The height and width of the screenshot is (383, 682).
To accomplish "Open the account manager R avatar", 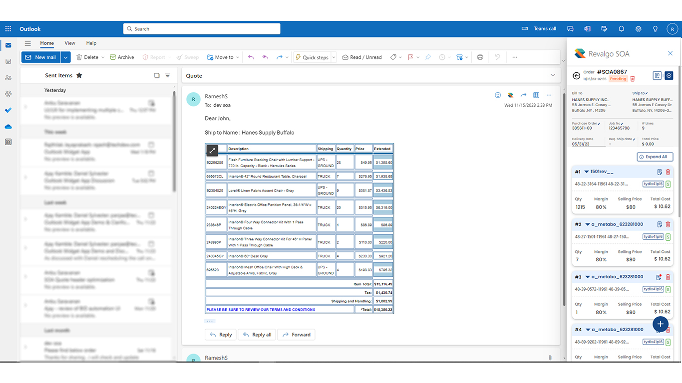I will [x=672, y=29].
